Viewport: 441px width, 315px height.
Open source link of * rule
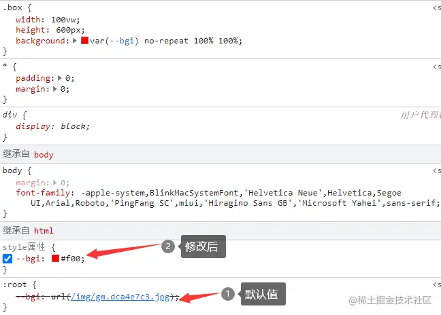pos(437,67)
